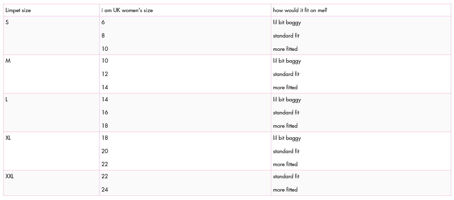This screenshot has height=200, width=454.
Task: Click 'lil bit baggy' in the S row
Action: click(x=287, y=23)
